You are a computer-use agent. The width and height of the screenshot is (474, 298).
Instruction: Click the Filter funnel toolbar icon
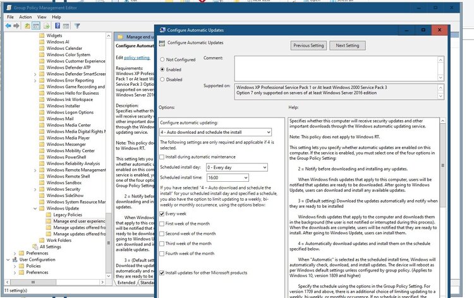click(77, 26)
